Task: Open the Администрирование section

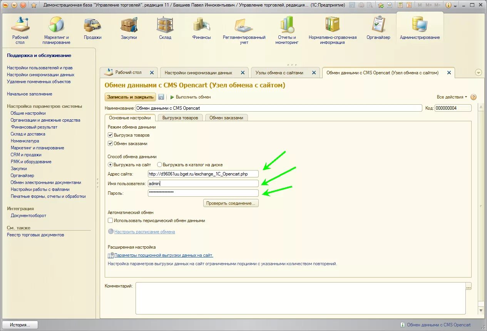Action: point(420,28)
